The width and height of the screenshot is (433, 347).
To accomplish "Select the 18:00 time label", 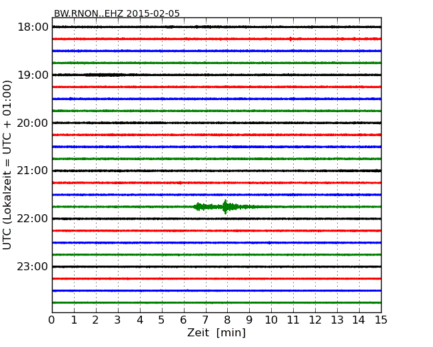I will coord(33,27).
